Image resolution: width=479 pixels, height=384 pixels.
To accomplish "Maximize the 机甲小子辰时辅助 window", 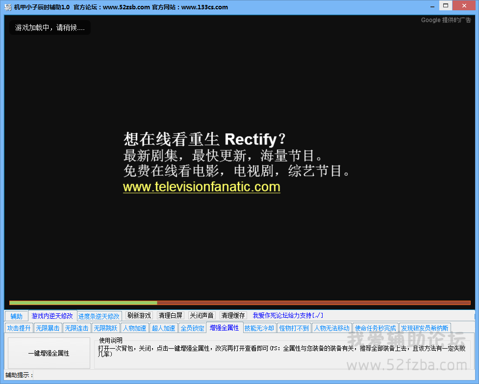I will pyautogui.click(x=446, y=5).
